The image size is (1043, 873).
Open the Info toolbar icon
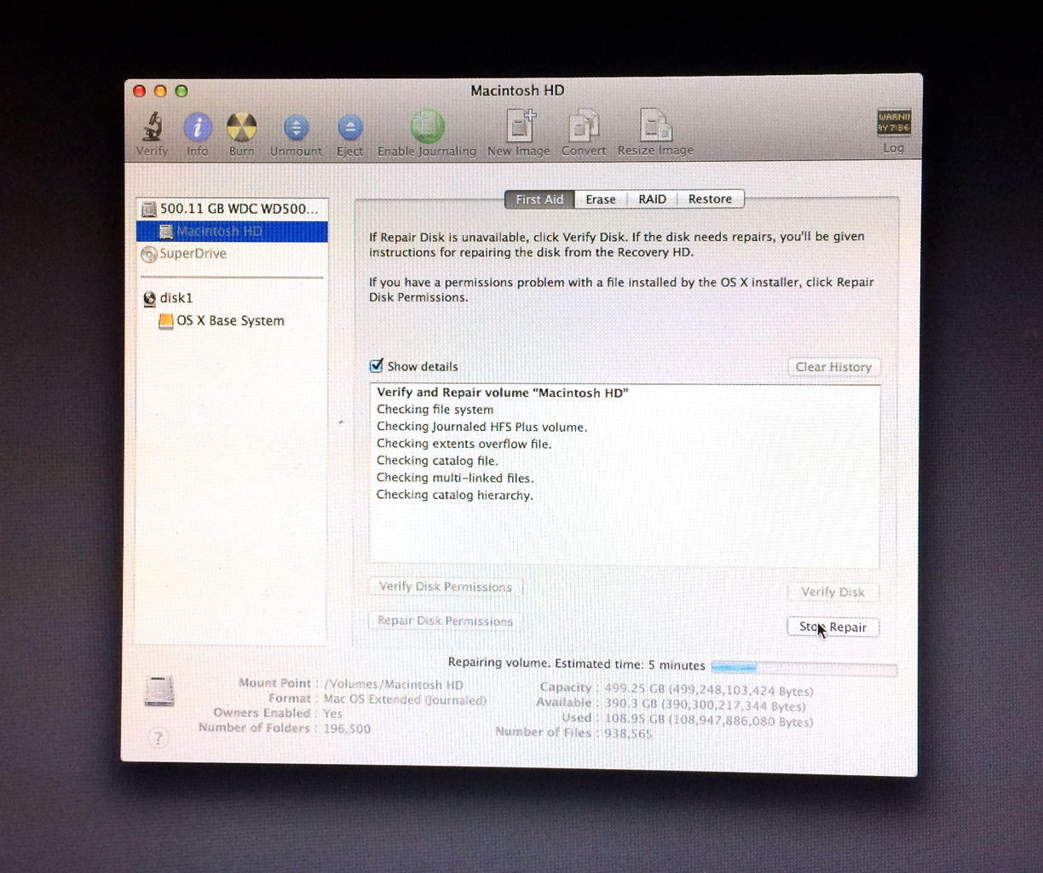click(x=198, y=128)
